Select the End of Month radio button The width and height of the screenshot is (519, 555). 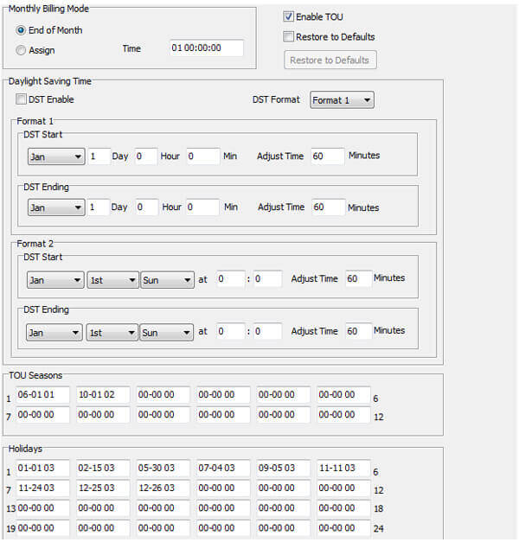pos(21,30)
